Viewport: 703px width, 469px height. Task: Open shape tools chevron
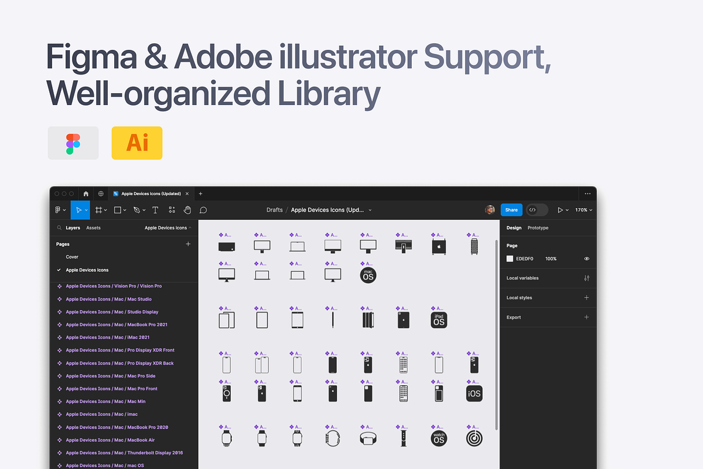tap(125, 210)
